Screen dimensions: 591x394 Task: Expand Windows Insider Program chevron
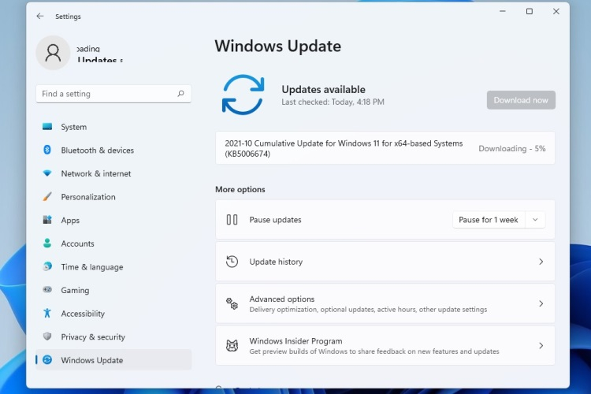click(541, 345)
